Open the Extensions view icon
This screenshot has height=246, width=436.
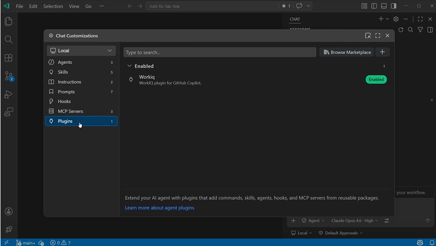click(8, 58)
